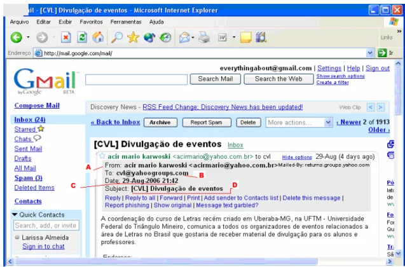Click the Forward link in message options
Viewport: 405px width, 267px height.
pos(171,198)
